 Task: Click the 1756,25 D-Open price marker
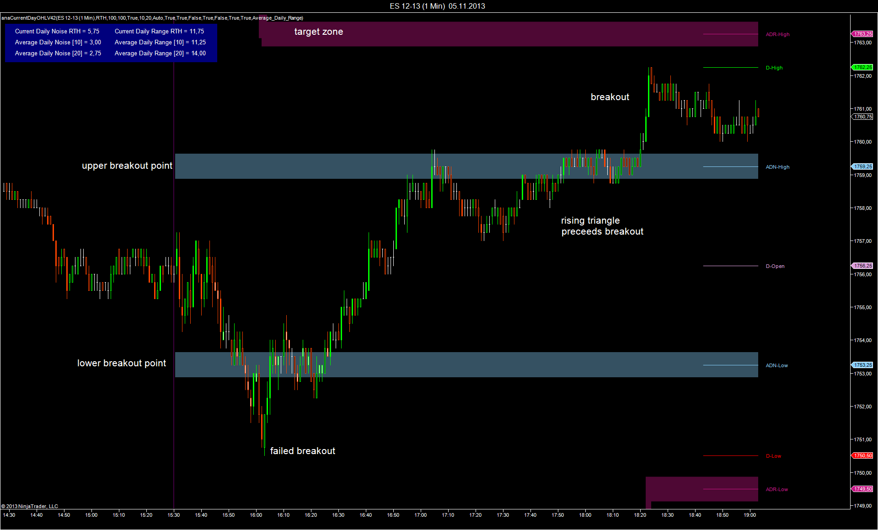(x=862, y=266)
